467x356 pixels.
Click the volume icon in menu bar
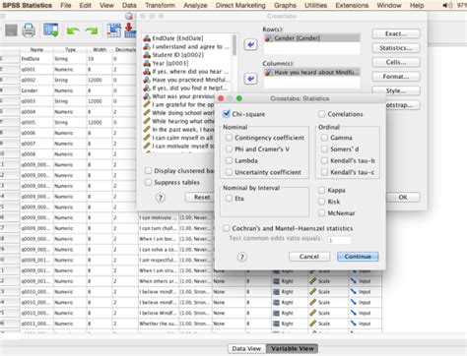[x=447, y=5]
